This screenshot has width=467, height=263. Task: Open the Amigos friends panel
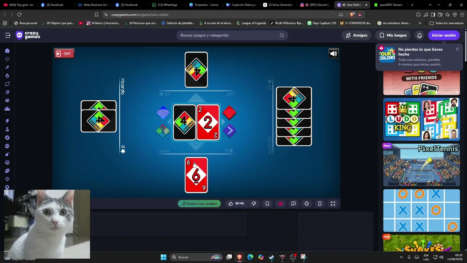[356, 35]
